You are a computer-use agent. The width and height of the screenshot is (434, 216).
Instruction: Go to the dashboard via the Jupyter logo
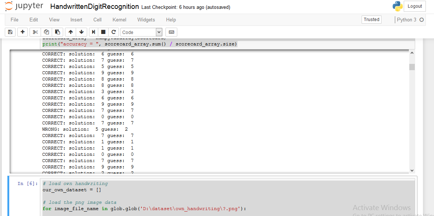[24, 6]
